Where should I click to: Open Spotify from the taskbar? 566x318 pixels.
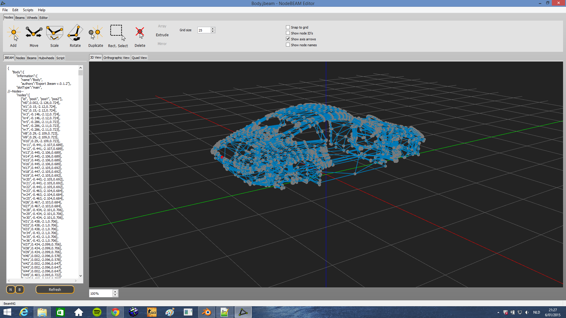[x=97, y=312]
